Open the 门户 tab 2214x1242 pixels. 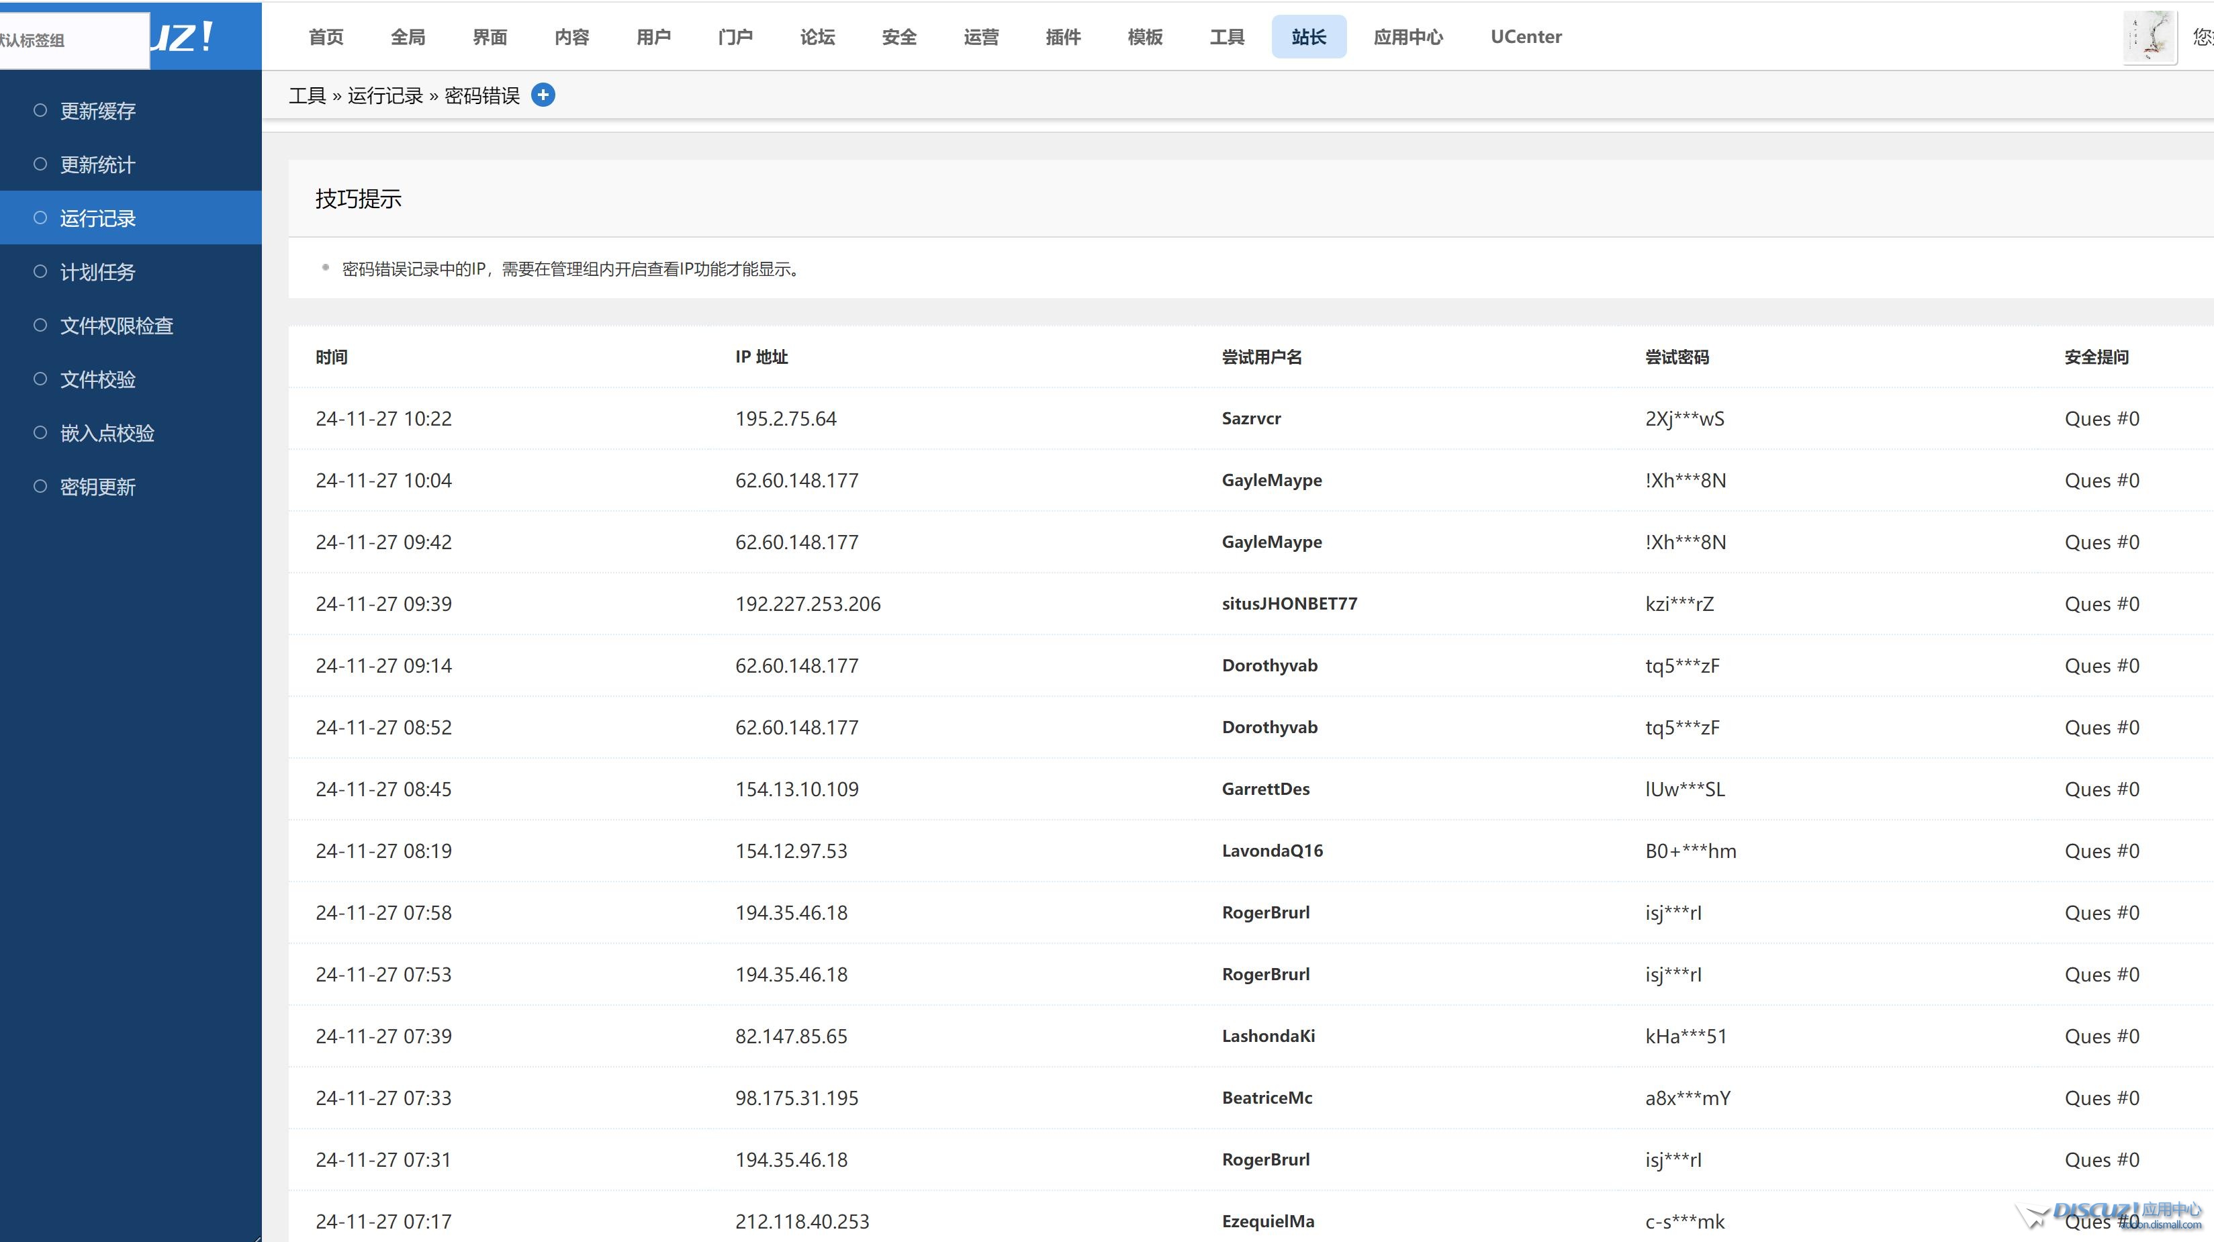pyautogui.click(x=735, y=37)
